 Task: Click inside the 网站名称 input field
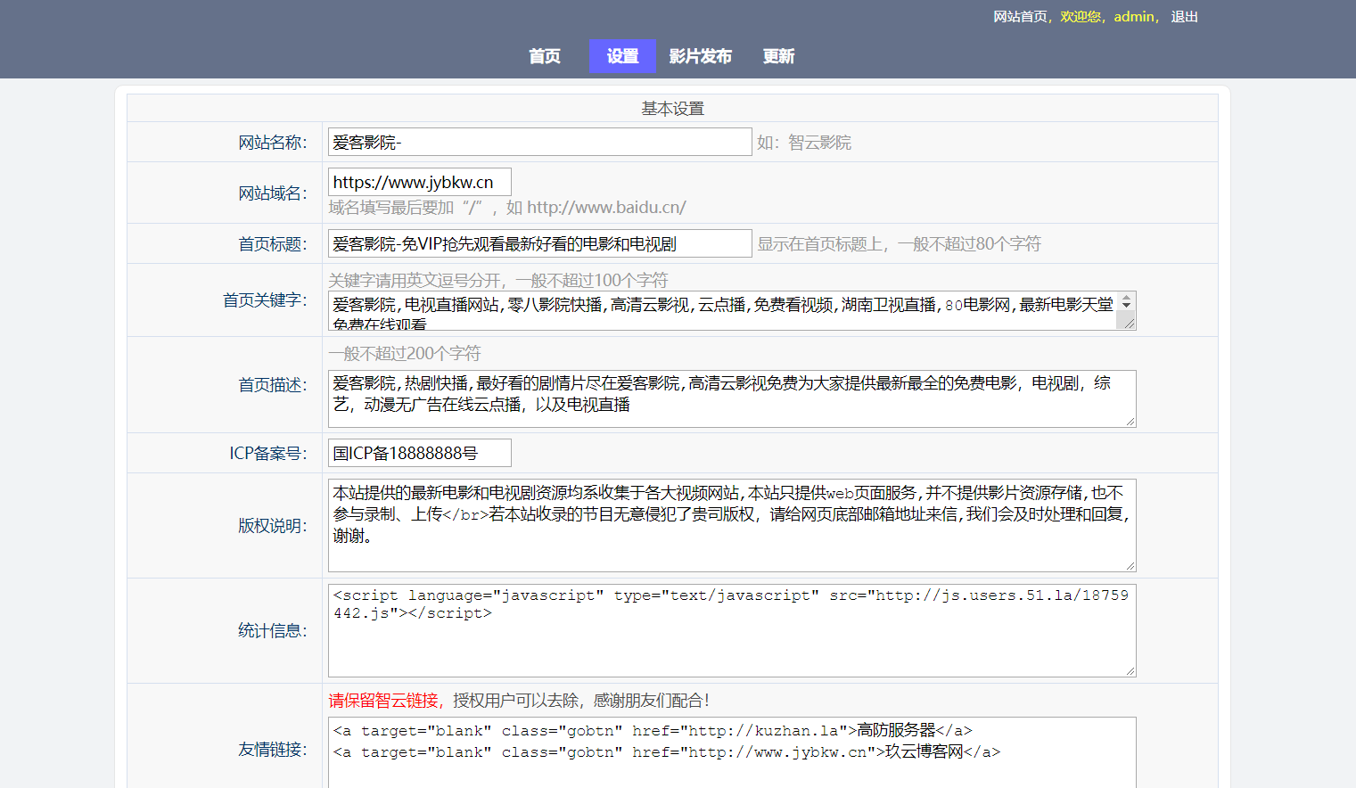[x=538, y=141]
